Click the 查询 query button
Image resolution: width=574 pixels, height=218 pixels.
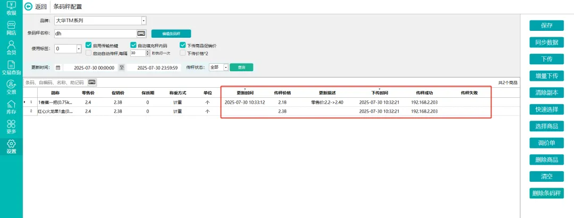[x=241, y=68]
